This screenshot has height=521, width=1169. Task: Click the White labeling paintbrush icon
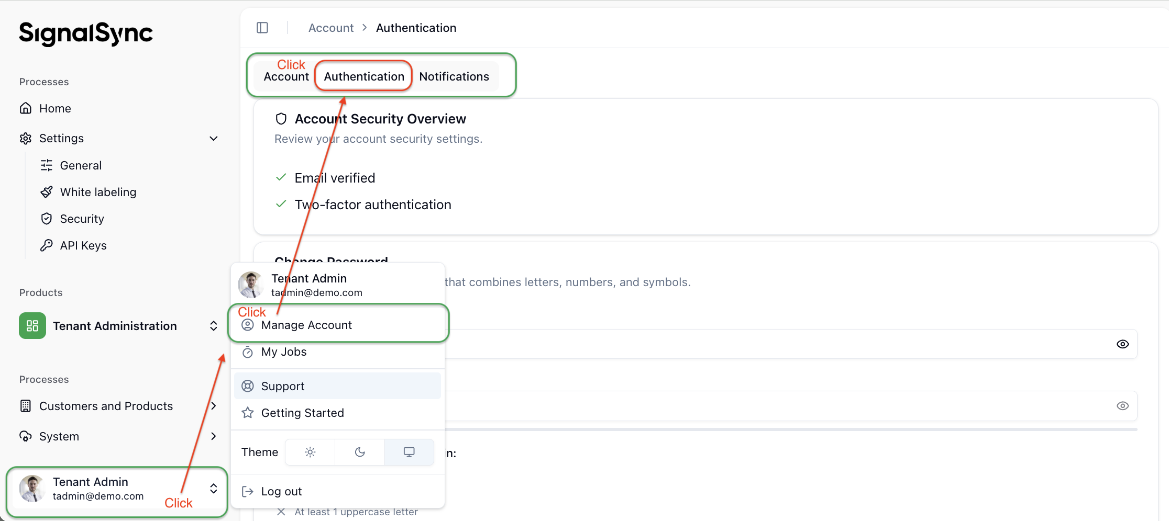click(x=47, y=192)
